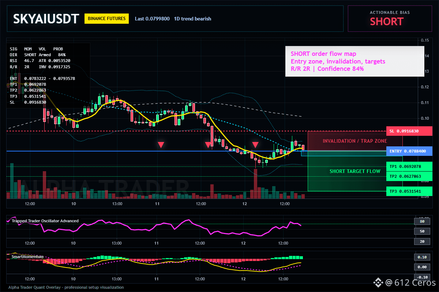
Task: Select the TP2 0.0627863 green price tag
Action: (409, 176)
